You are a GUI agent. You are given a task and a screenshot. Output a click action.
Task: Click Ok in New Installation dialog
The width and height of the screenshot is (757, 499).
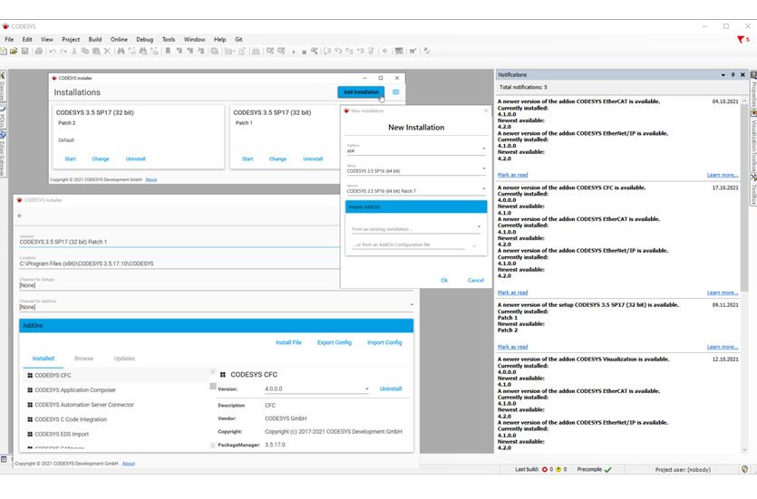click(444, 281)
